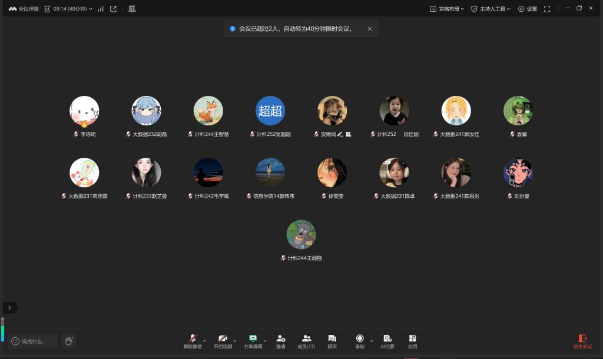Click the 说点什么 message input field

coord(34,341)
